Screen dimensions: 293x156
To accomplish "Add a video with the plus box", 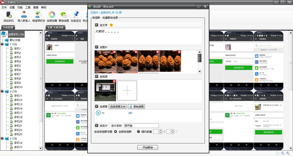I will coord(127,90).
